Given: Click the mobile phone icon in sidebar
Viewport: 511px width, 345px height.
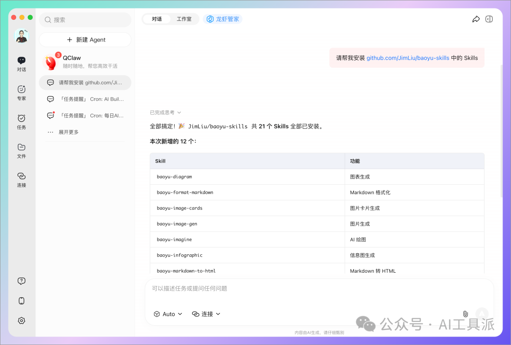Looking at the screenshot, I should pyautogui.click(x=21, y=301).
